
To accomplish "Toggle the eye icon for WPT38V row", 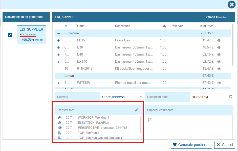I will pyautogui.click(x=219, y=83).
